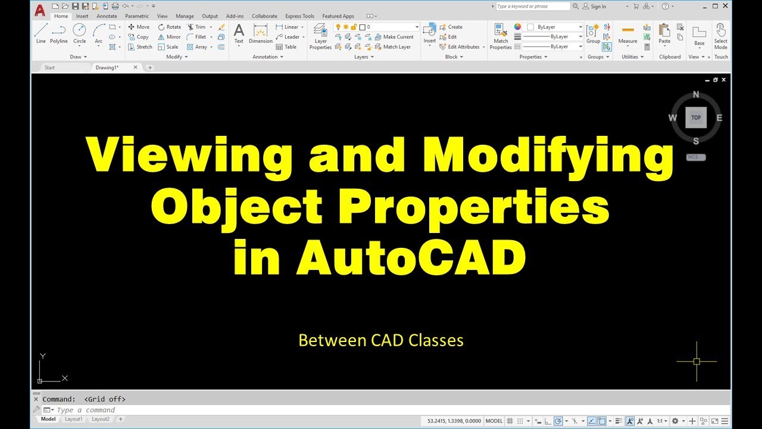Expand the Draw panel dropdown
The height and width of the screenshot is (429, 762).
(x=79, y=57)
